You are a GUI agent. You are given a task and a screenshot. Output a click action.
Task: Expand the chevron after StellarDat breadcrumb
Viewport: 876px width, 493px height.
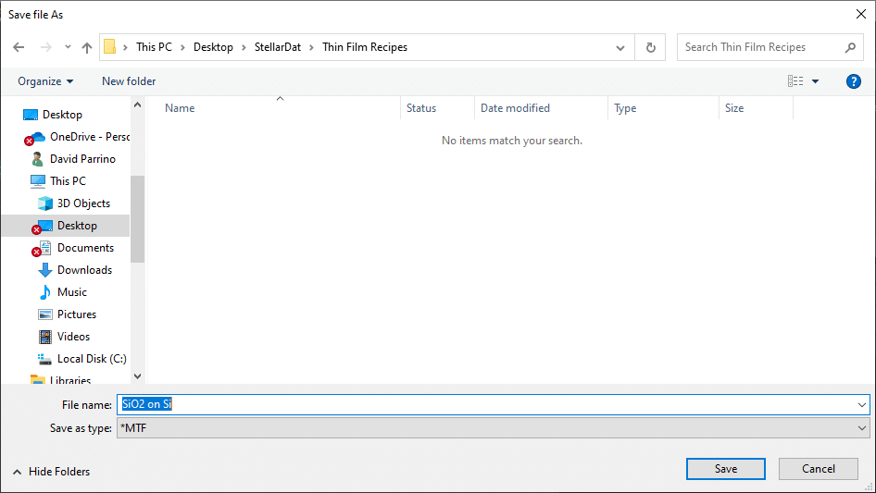312,47
